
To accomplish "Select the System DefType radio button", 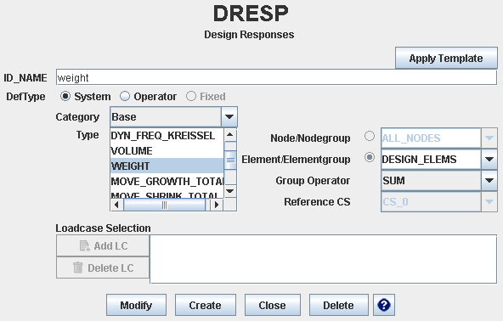I will click(65, 96).
